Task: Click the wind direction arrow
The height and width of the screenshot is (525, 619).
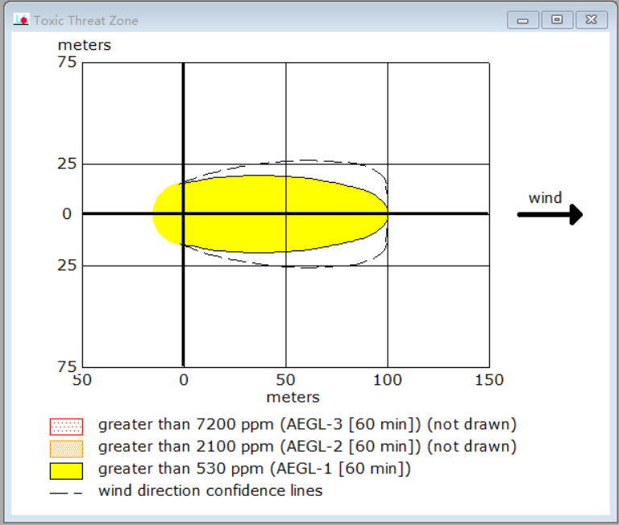Action: coord(550,214)
